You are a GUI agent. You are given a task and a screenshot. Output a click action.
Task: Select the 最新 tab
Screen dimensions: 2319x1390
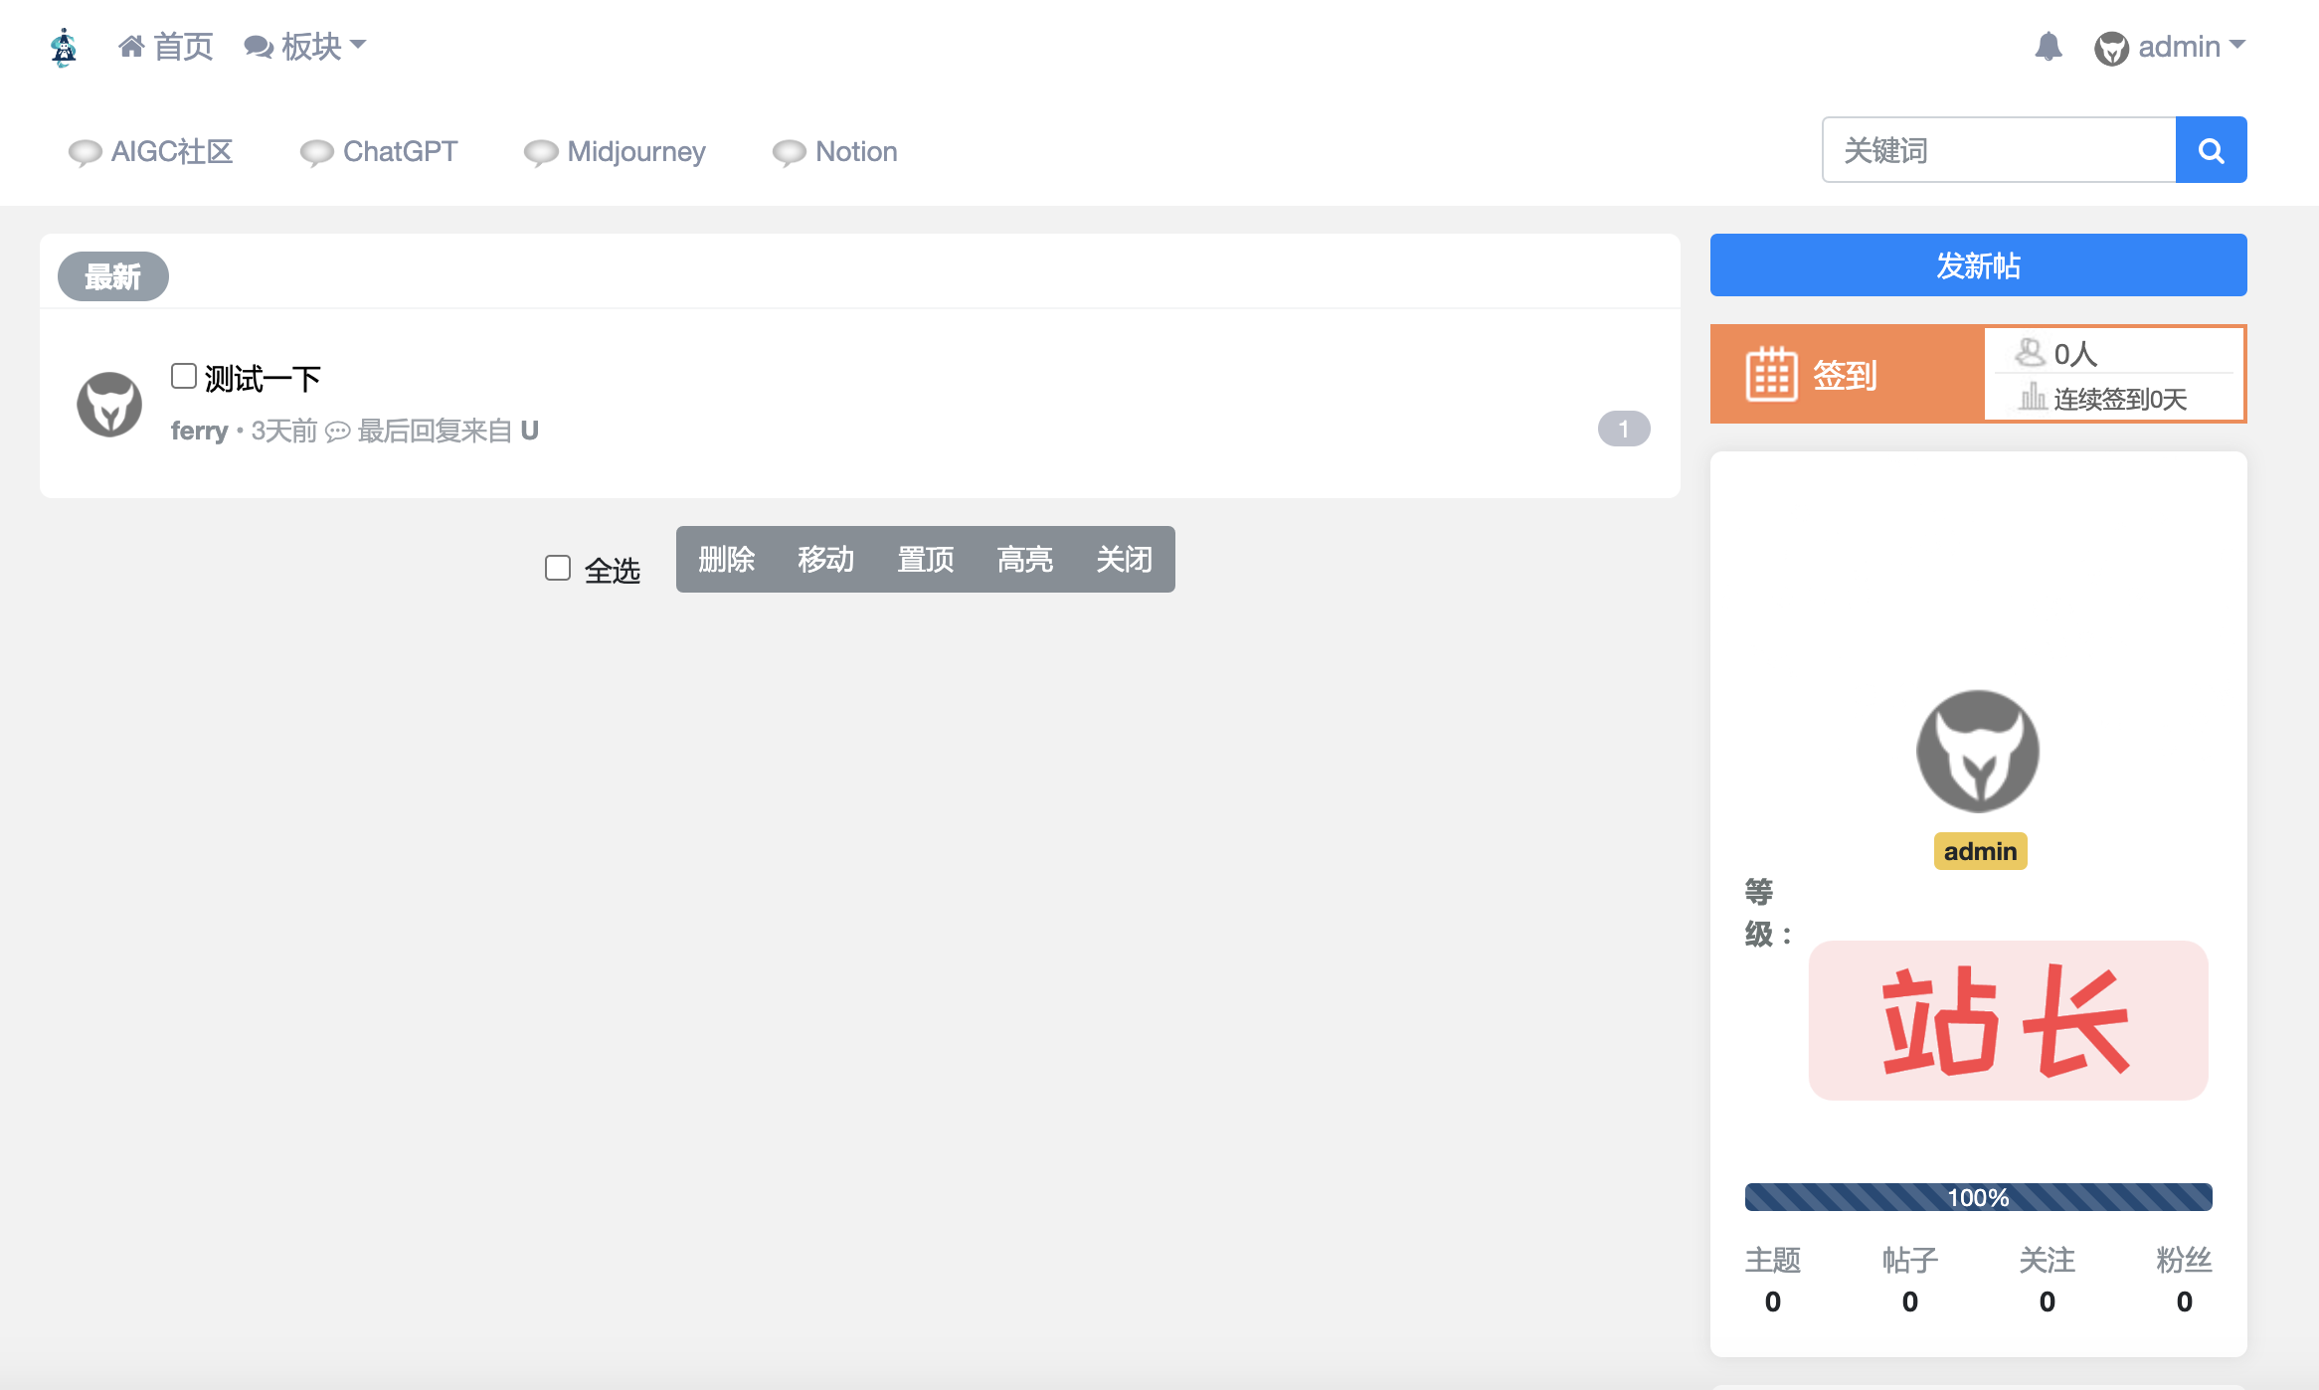pos(112,276)
